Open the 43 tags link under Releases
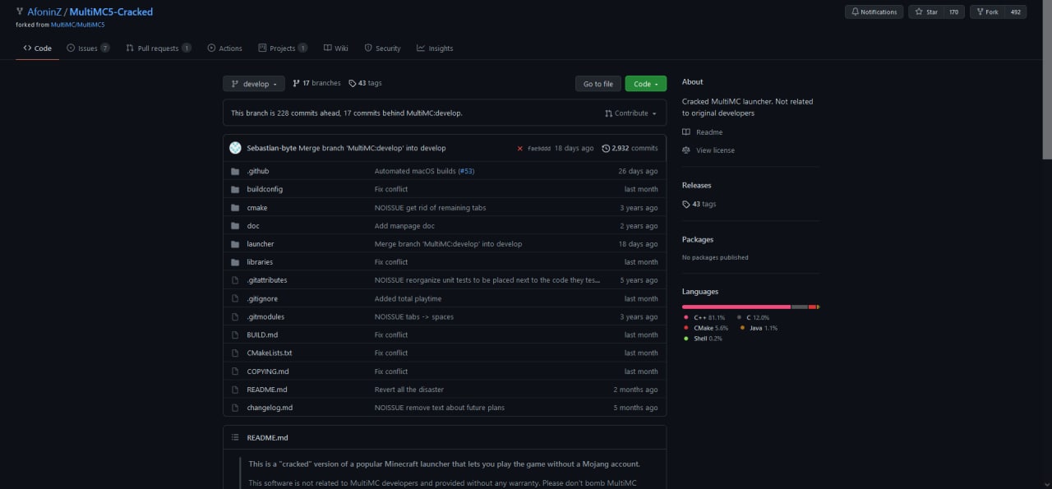This screenshot has width=1052, height=489. (699, 204)
